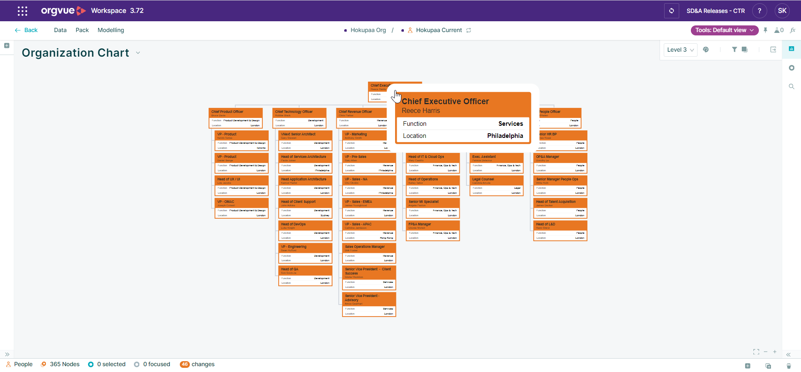Click the pin icon next to Tools view
Screen dimensions: 801x372
(x=765, y=30)
